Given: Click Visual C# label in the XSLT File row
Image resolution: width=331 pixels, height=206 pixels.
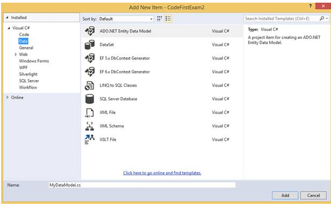Looking at the screenshot, I should point(221,140).
